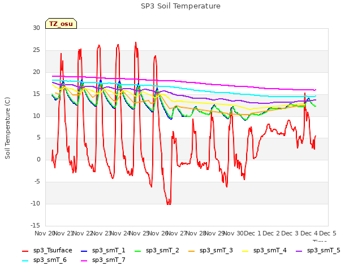Click the Dec 1 x-axis tick label
The height and width of the screenshot is (271, 362).
[x=253, y=233]
